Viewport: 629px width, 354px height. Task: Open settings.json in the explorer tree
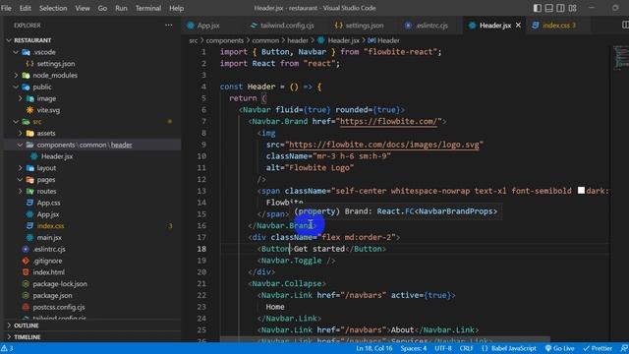click(x=56, y=64)
